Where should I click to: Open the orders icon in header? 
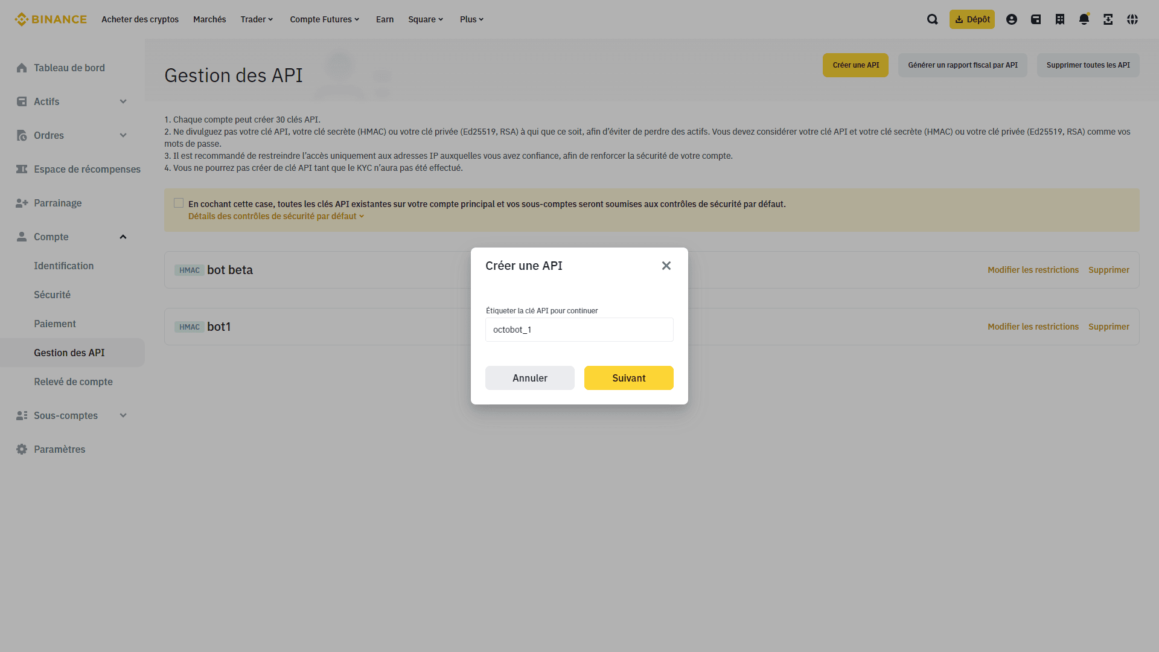tap(1060, 19)
